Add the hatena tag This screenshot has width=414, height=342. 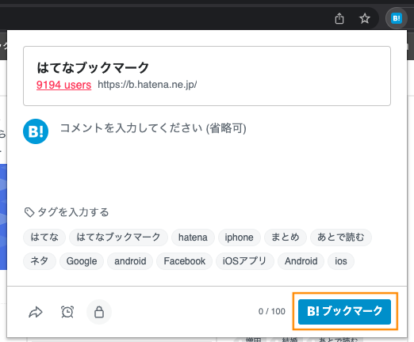(x=193, y=237)
